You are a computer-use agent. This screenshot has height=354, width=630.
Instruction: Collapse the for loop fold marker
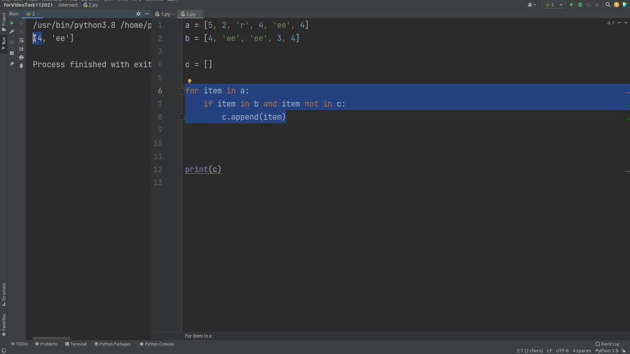pyautogui.click(x=182, y=91)
